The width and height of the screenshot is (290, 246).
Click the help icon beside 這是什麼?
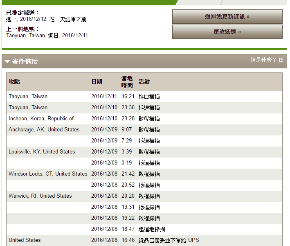pyautogui.click(x=281, y=60)
